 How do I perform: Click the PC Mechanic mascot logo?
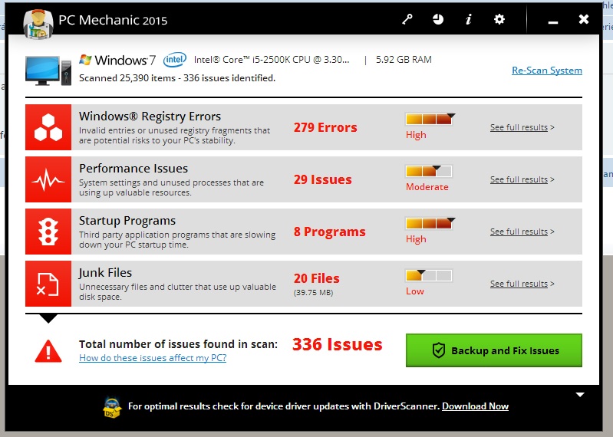click(38, 25)
